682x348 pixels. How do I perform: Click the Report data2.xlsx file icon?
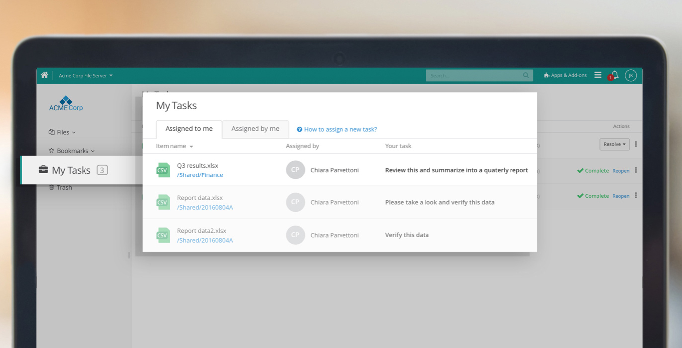(163, 235)
